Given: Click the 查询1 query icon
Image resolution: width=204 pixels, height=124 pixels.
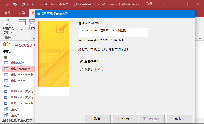Looking at the screenshot, I should (6, 109).
